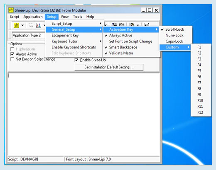The image size is (216, 170).
Task: Click the greyed swap arrows toolbar icon
Action: coord(31,25)
